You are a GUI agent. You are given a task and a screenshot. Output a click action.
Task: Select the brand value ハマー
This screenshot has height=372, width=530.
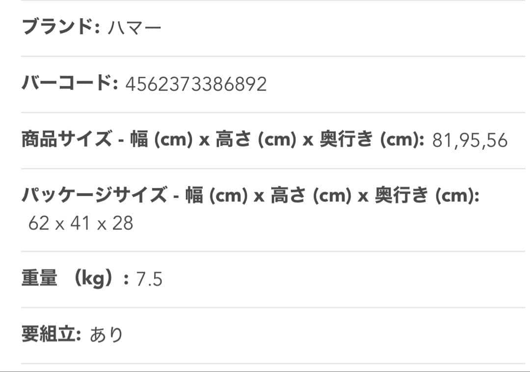coord(134,28)
